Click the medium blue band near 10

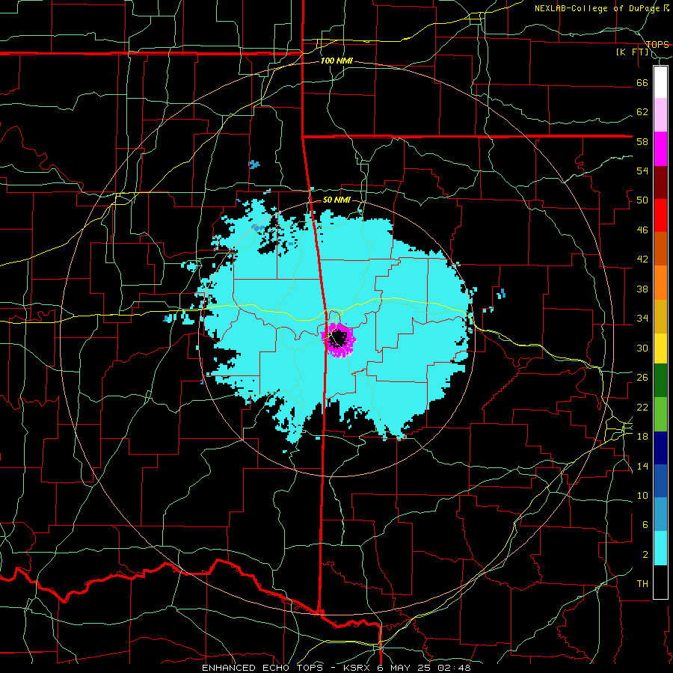pos(660,481)
